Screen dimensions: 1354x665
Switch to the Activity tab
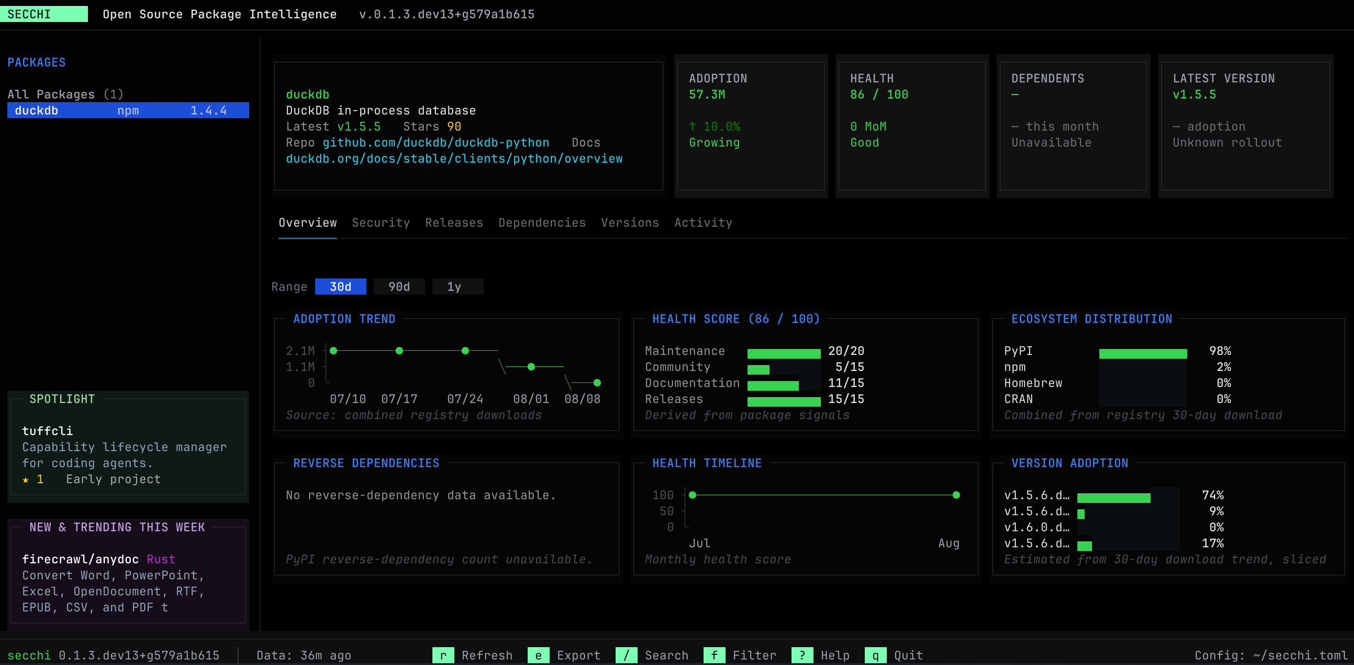click(703, 223)
